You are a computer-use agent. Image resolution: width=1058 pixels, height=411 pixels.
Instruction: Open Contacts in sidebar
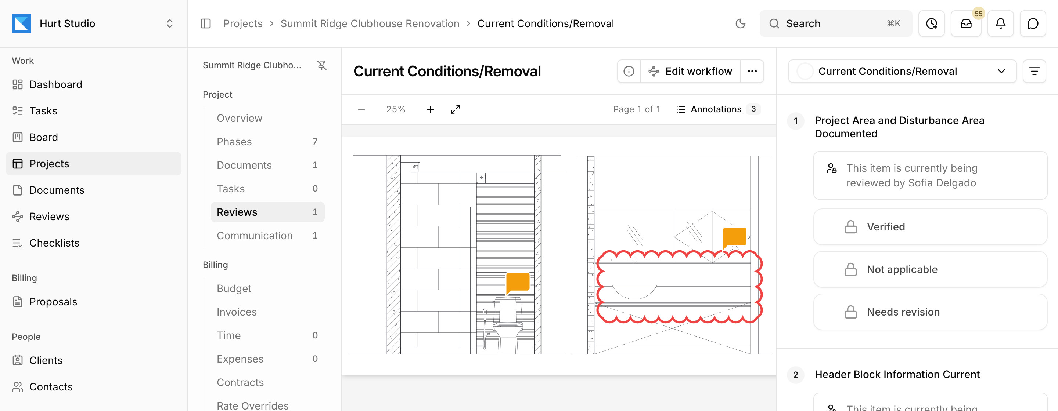coord(94,387)
